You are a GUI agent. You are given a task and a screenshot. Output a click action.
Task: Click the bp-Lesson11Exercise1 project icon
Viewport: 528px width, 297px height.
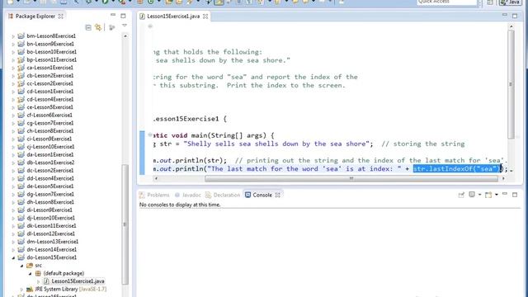21,59
